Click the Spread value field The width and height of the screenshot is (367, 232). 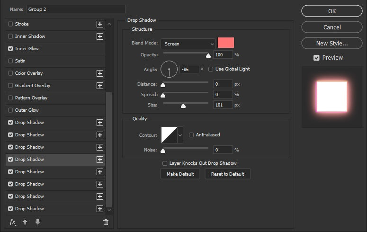click(223, 95)
